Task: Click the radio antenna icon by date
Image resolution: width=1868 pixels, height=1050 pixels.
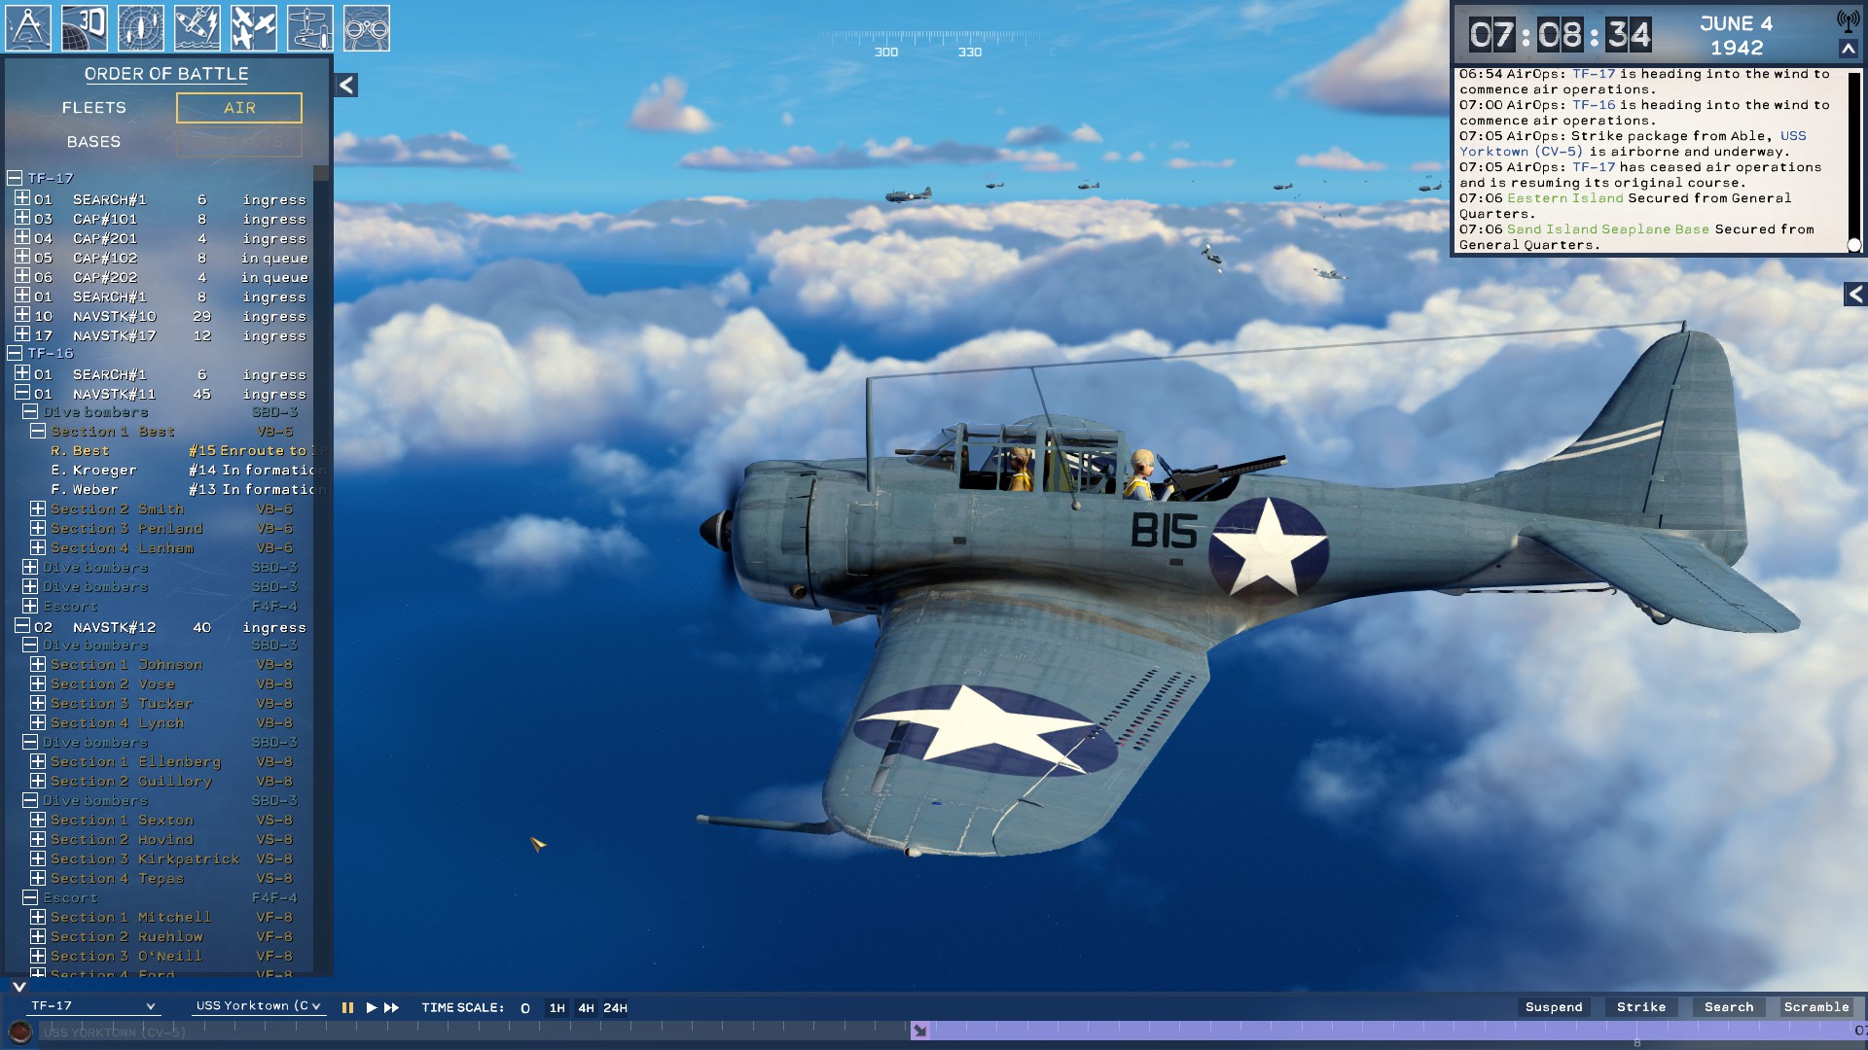Action: 1847,21
